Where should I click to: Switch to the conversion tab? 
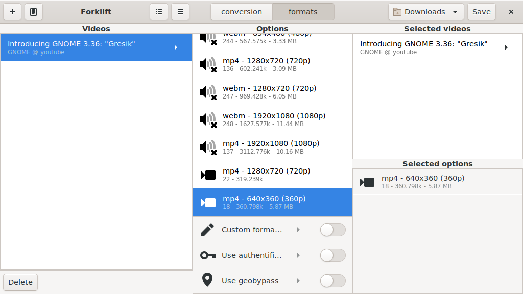[x=242, y=12]
